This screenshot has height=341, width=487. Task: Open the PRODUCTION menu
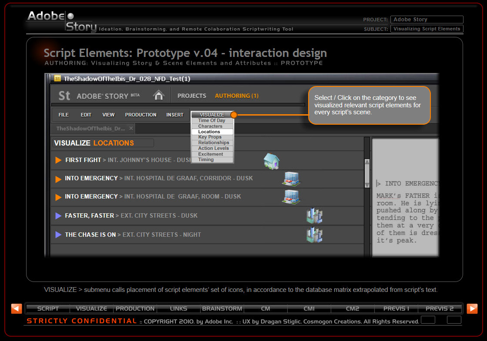coord(141,115)
